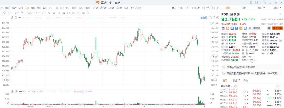
Task: Select the crosshair move cursor tool
Action: click(5, 13)
